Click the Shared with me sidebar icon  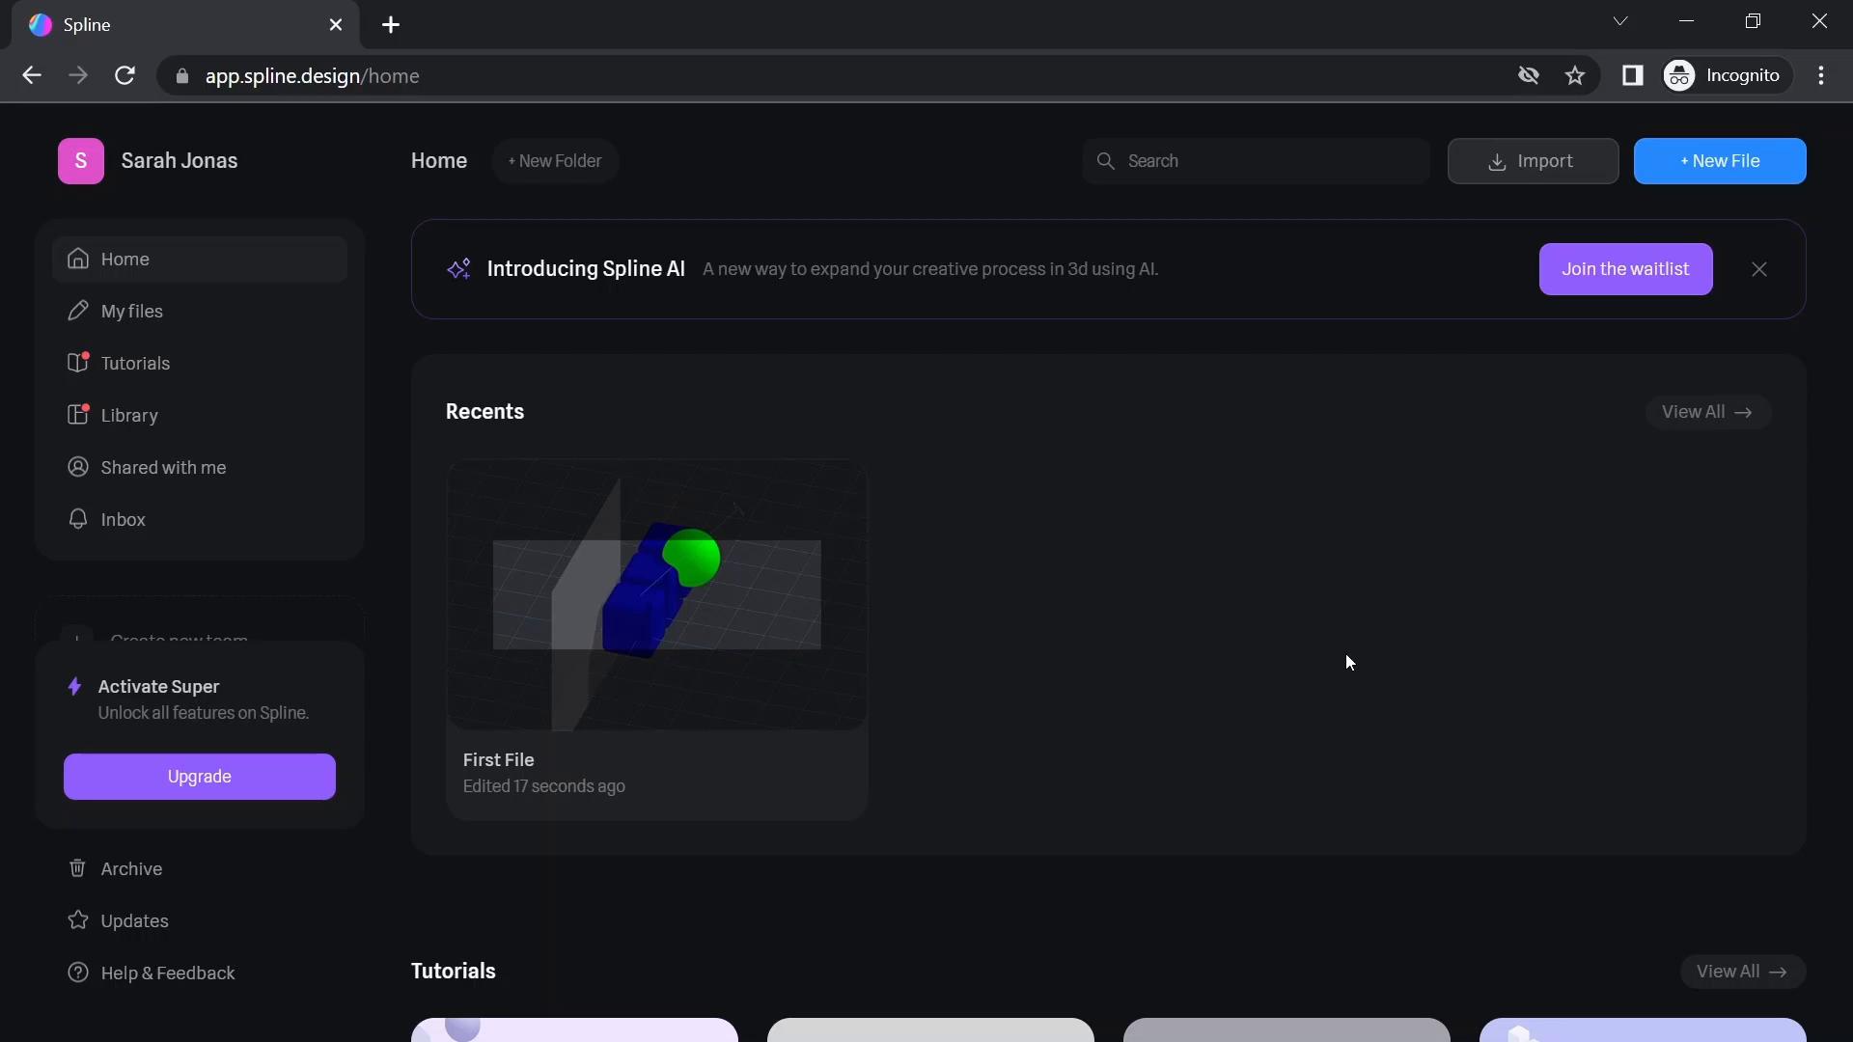coord(79,467)
